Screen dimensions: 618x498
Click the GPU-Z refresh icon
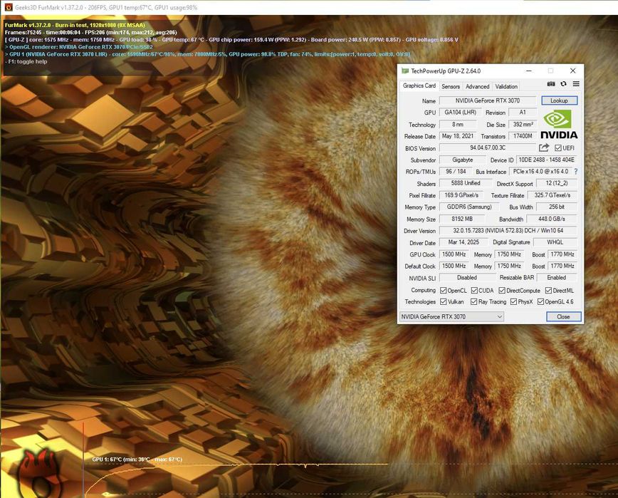click(564, 83)
